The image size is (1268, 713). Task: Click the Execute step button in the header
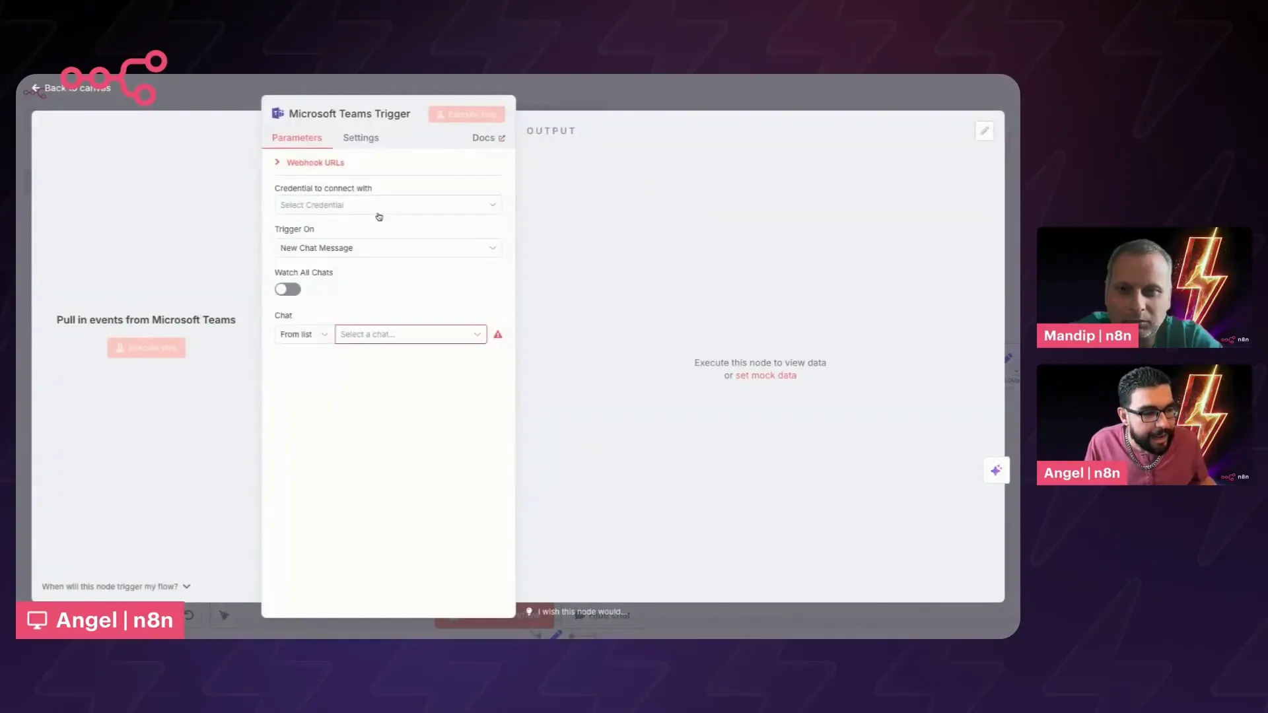(x=466, y=114)
